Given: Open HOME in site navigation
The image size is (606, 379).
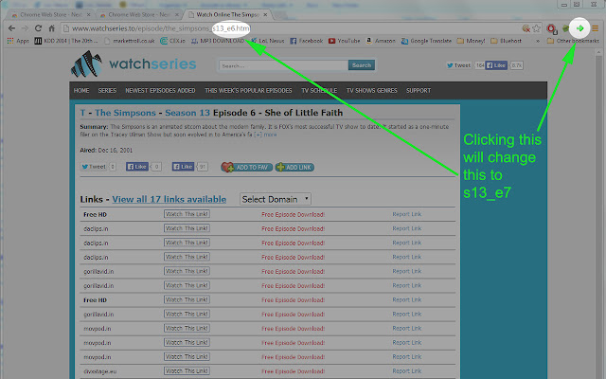Looking at the screenshot, I should (81, 91).
